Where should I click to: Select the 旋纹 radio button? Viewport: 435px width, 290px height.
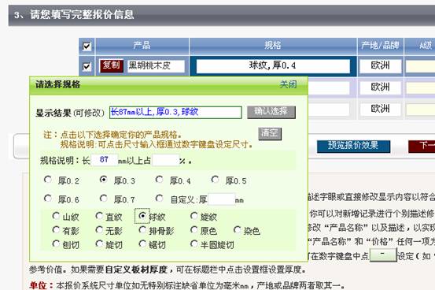[x=194, y=215]
